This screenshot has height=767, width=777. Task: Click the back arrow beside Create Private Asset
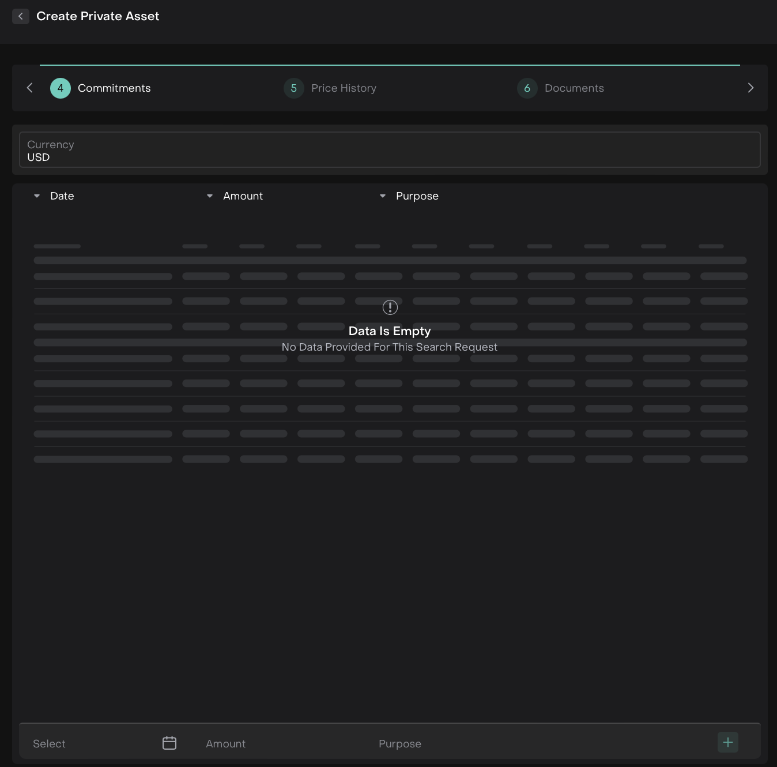[x=21, y=16]
